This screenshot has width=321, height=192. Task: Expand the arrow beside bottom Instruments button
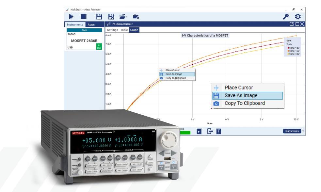[303, 131]
